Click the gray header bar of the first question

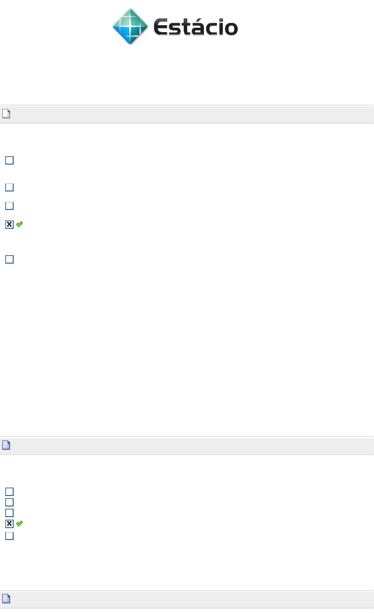point(187,114)
